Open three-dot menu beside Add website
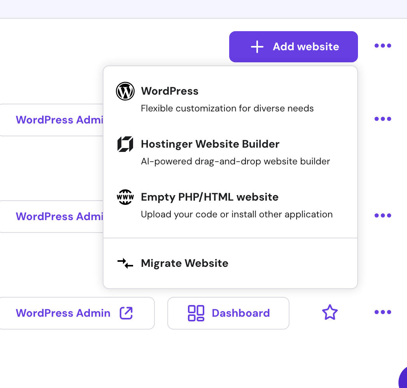Viewport: 407px width, 388px height. pyautogui.click(x=382, y=46)
